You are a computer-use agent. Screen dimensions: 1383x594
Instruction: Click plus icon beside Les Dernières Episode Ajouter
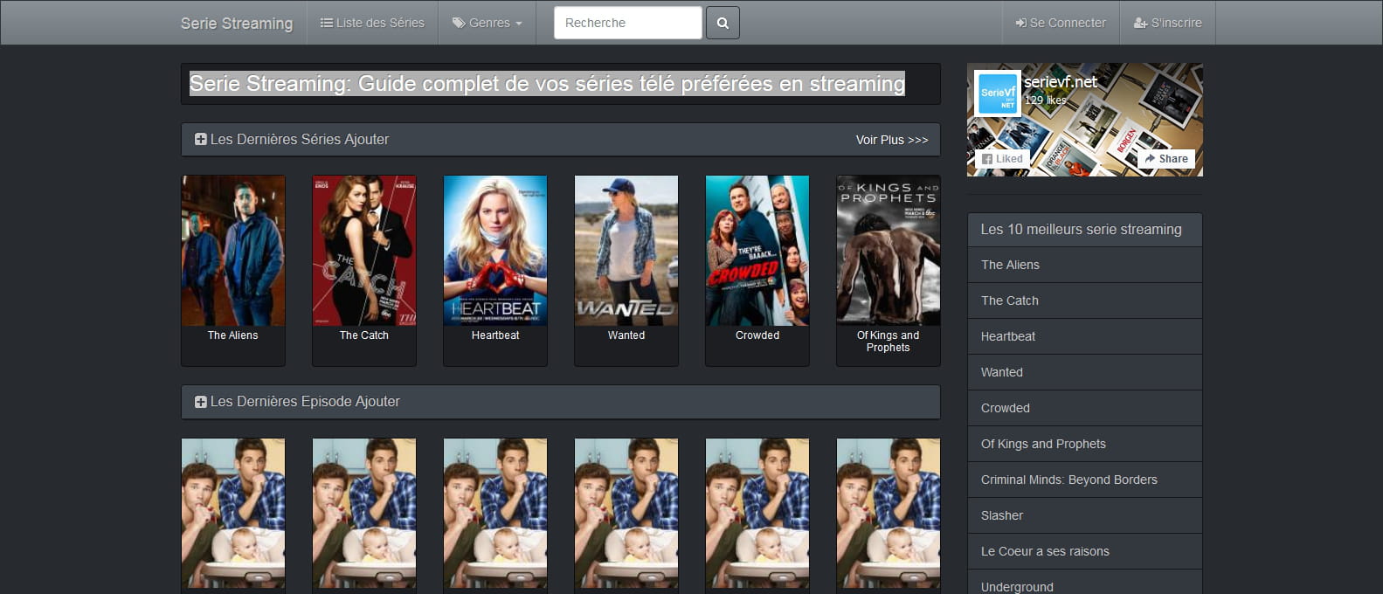pyautogui.click(x=200, y=402)
